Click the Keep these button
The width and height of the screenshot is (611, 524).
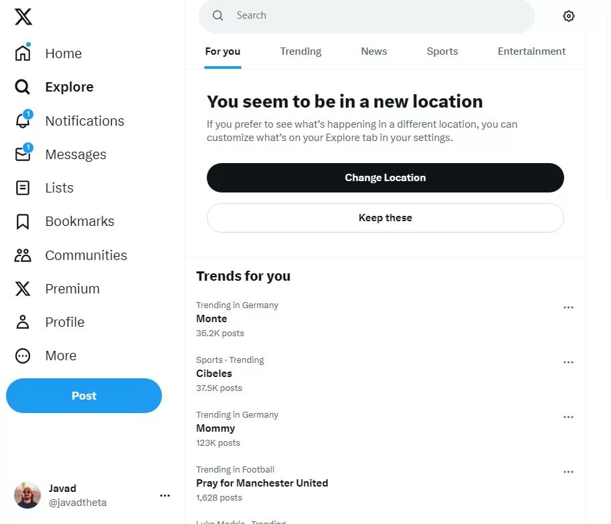coord(385,218)
